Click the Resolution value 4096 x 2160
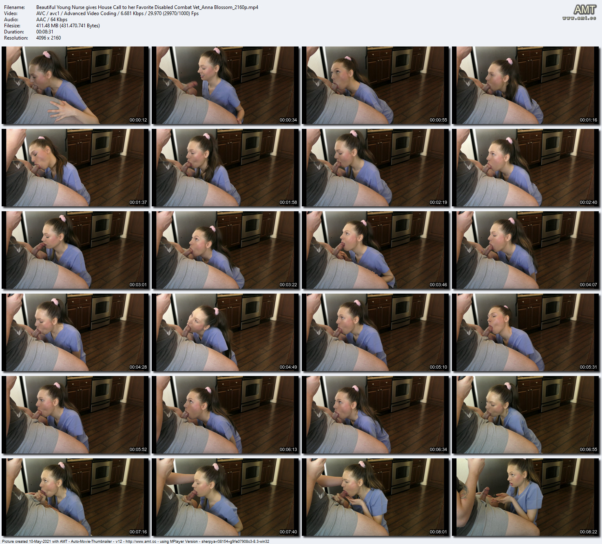 pyautogui.click(x=49, y=38)
